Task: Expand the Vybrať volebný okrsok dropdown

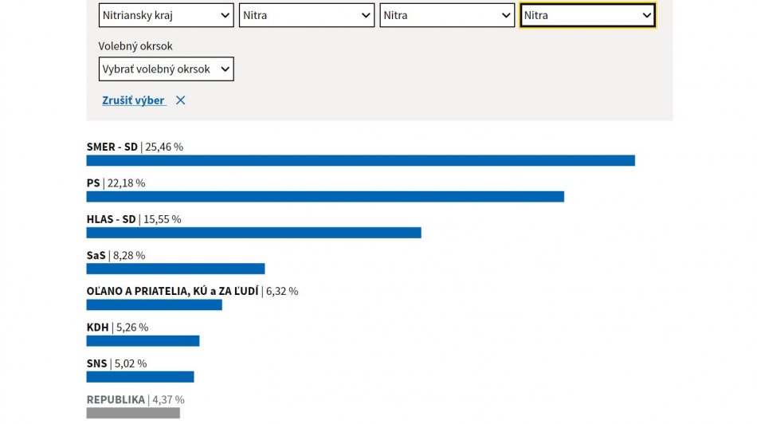Action: point(166,69)
